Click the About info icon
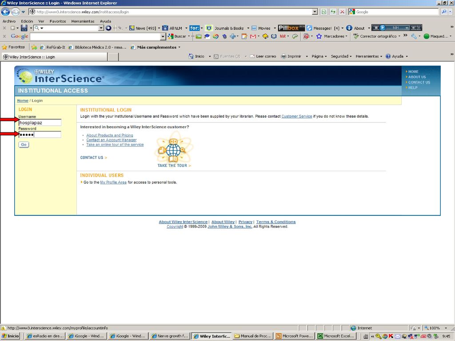The height and width of the screenshot is (341, 455). [x=349, y=28]
